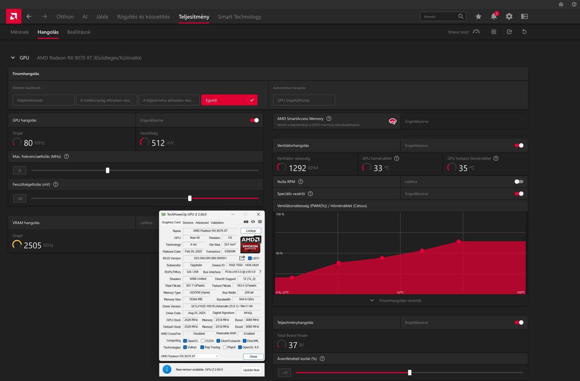Show help for AMD SmartAccess Memory
The width and height of the screenshot is (580, 381).
329,118
